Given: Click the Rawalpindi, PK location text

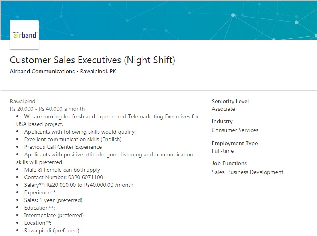Looking at the screenshot, I should click(98, 72).
